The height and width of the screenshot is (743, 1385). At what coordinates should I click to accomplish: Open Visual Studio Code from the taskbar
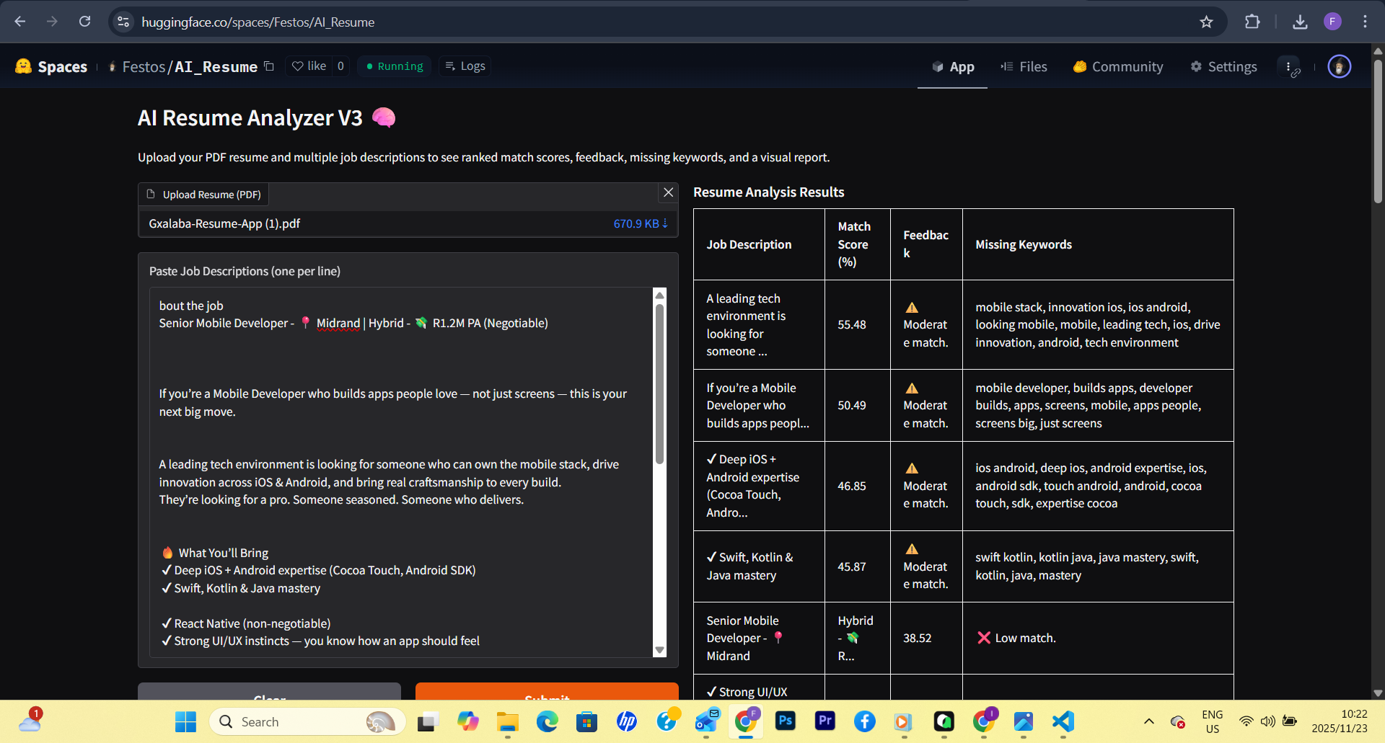(x=1063, y=721)
